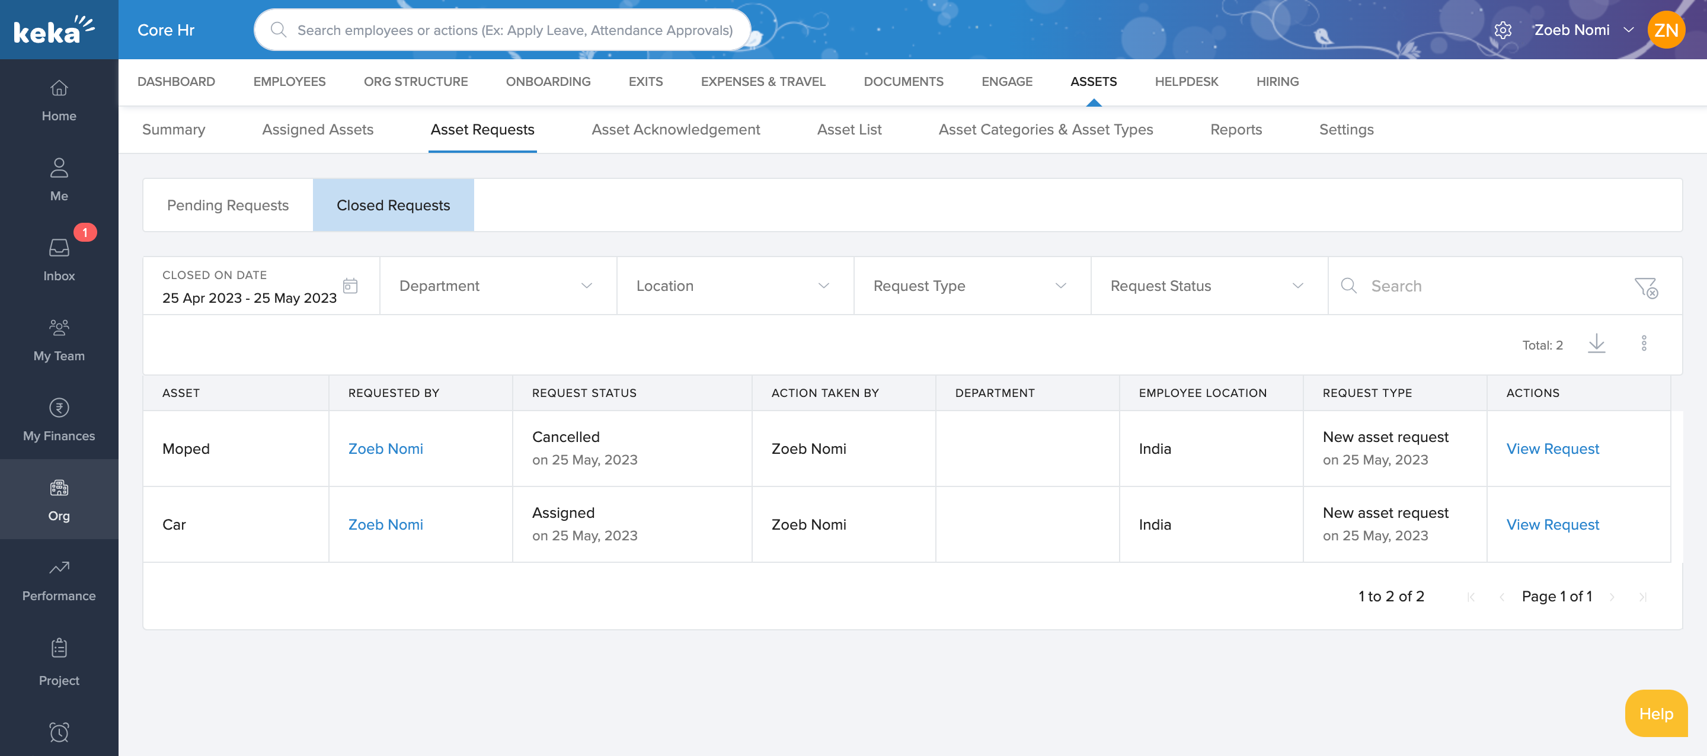The height and width of the screenshot is (756, 1707).
Task: Click the download export icon
Action: 1596,343
